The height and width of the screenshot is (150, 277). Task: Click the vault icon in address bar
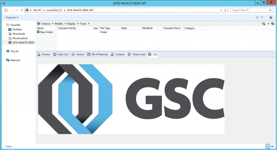[x=27, y=10]
